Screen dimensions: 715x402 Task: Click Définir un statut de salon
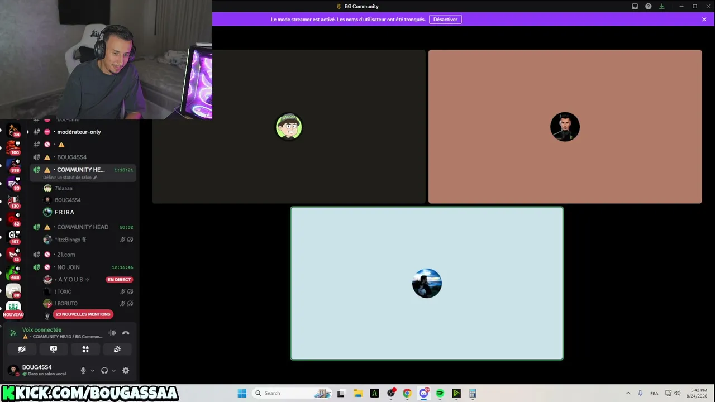67,178
